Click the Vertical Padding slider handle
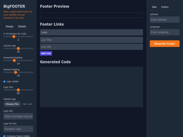The width and height of the screenshot is (183, 137). click(x=16, y=72)
